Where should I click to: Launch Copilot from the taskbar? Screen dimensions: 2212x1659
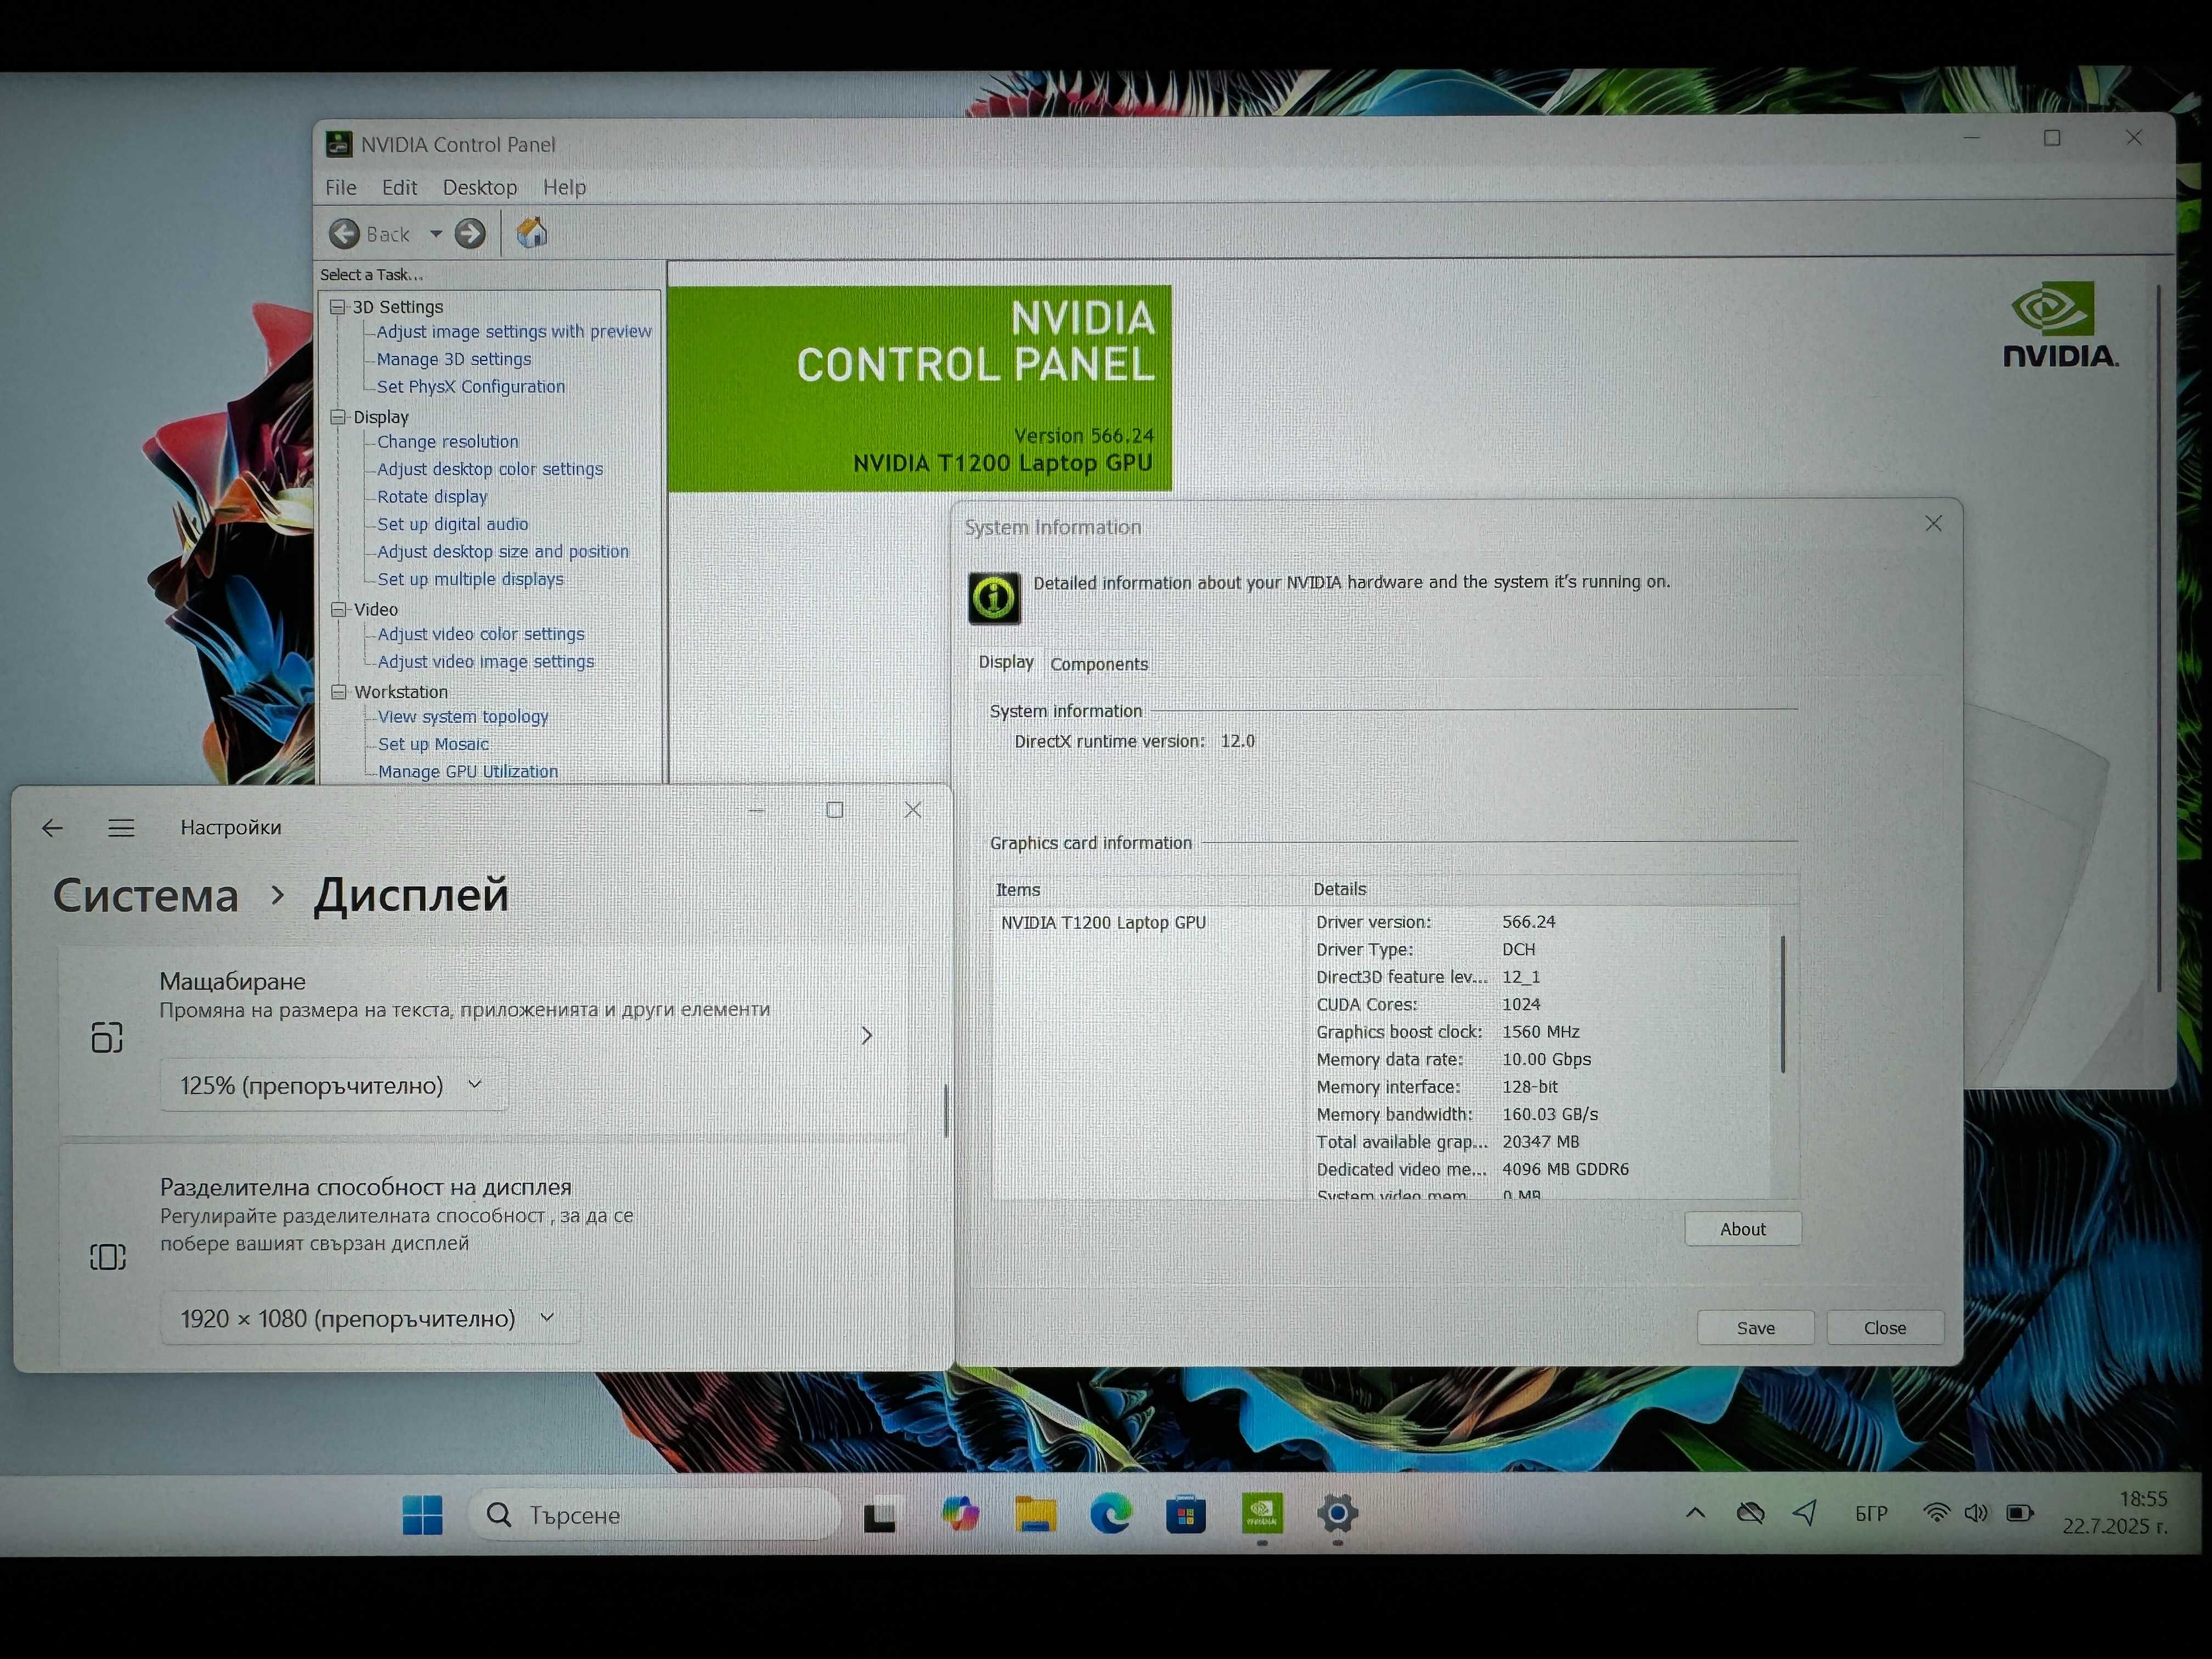tap(960, 1514)
